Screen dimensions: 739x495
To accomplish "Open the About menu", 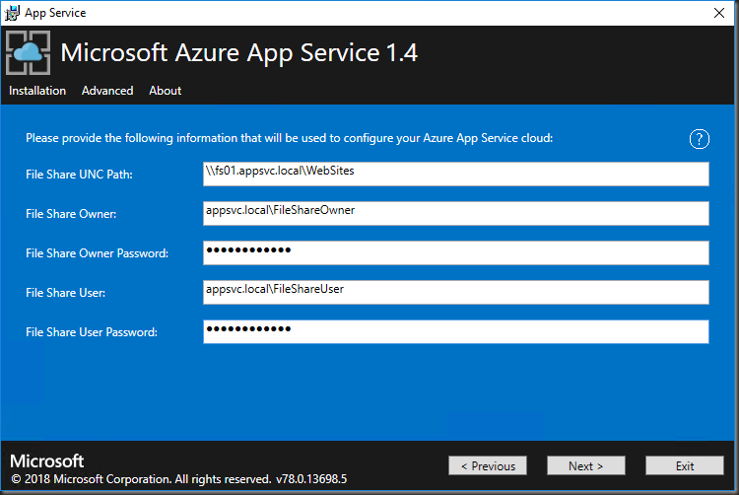I will [x=165, y=91].
